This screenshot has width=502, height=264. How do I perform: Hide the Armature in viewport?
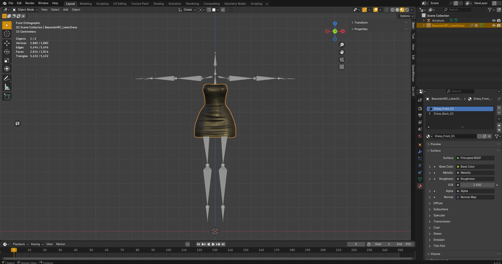tap(493, 20)
